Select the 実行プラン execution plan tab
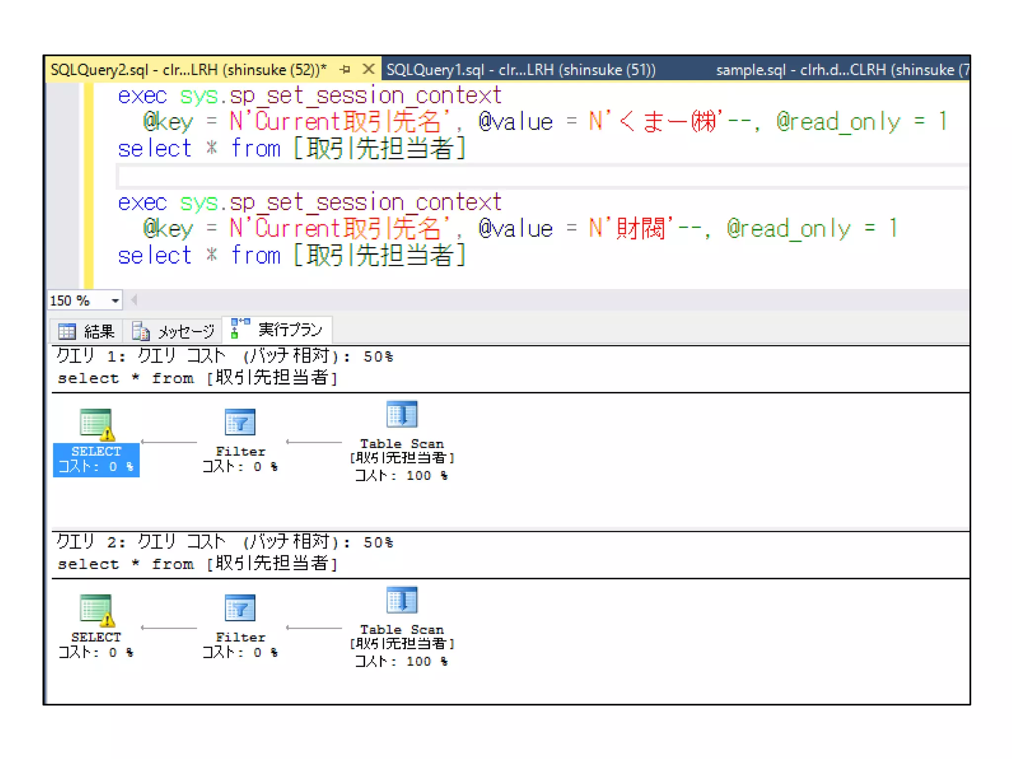 [278, 330]
